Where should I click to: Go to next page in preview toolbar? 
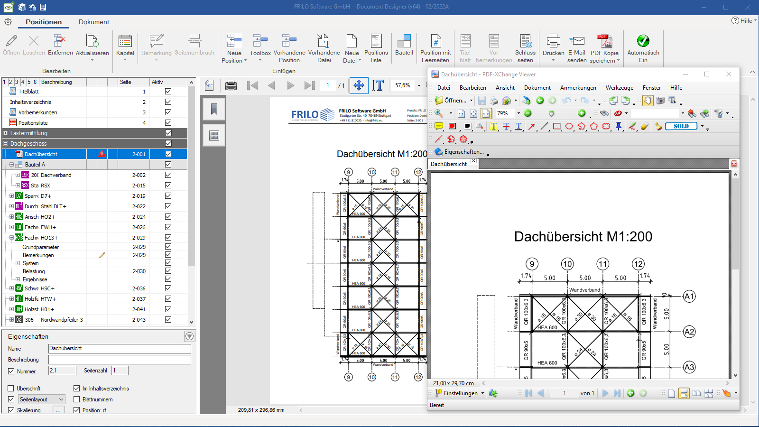290,85
